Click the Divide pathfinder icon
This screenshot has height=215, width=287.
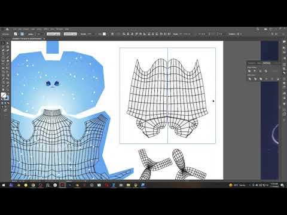tap(250, 79)
